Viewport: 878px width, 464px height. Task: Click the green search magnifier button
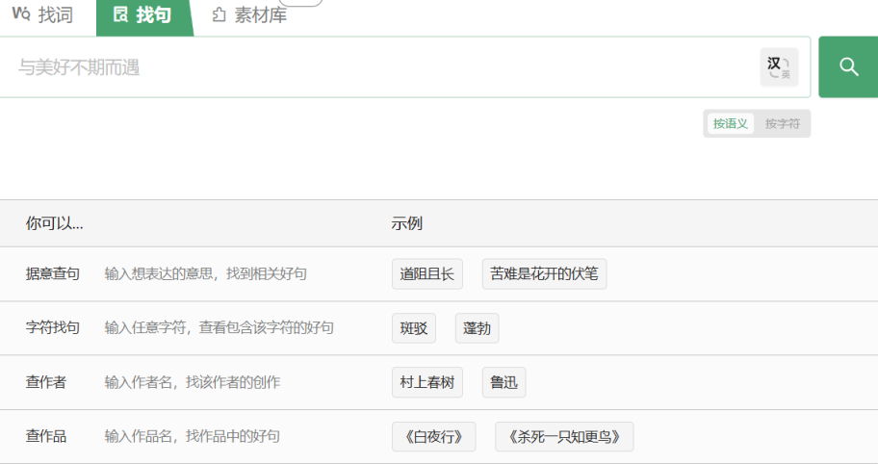[848, 66]
